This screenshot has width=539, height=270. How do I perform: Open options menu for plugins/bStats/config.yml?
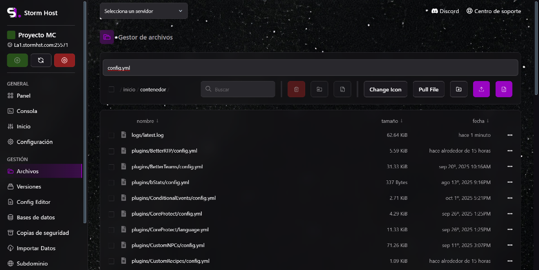[x=510, y=182]
